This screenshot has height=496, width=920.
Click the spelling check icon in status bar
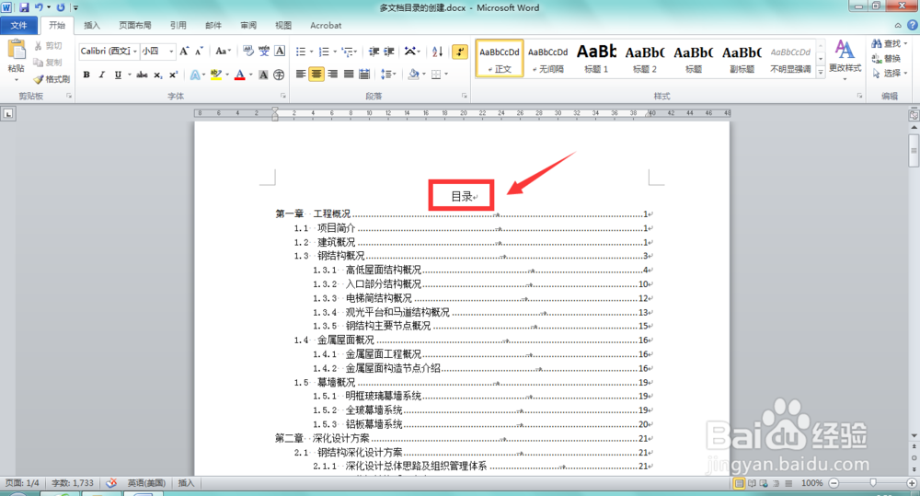111,483
